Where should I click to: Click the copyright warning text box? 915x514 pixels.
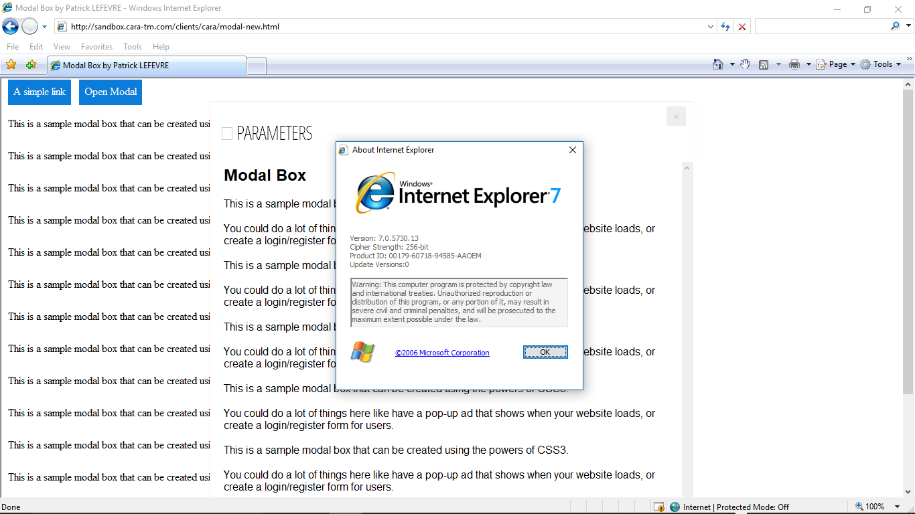point(459,303)
